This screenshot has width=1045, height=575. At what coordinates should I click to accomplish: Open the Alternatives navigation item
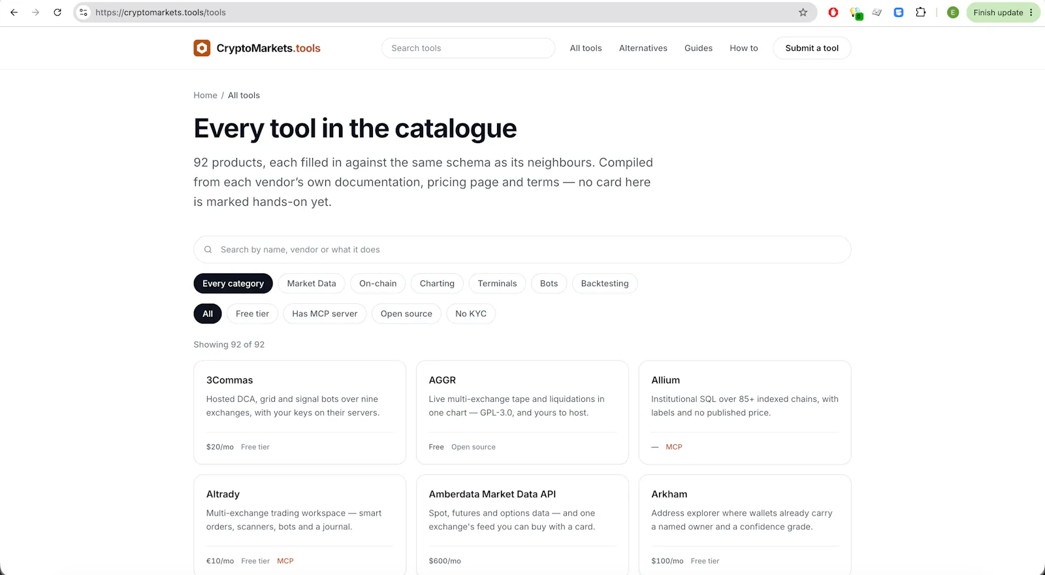click(x=643, y=48)
